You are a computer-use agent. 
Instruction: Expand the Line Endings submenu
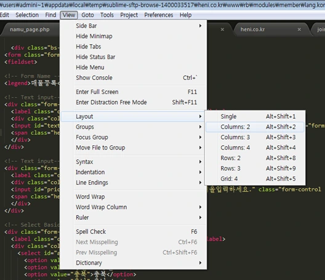[134, 182]
